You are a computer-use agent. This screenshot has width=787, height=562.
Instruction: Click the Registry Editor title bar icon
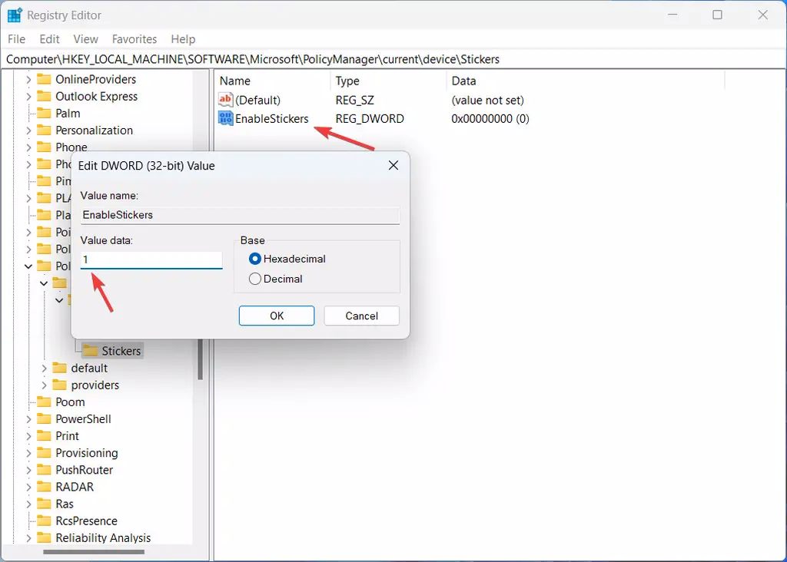click(13, 15)
